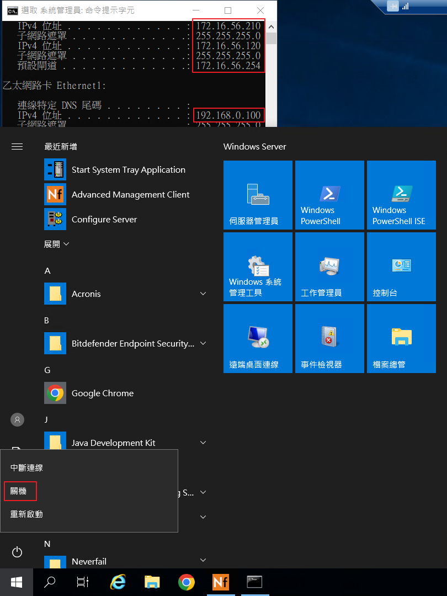Viewport: 447px width, 596px height.
Task: Open Windows 系統管理工具 tile
Action: 258,267
